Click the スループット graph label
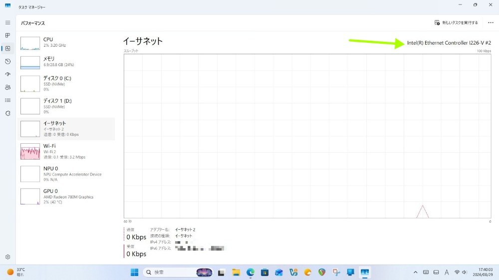The height and width of the screenshot is (280, 499). 131,51
